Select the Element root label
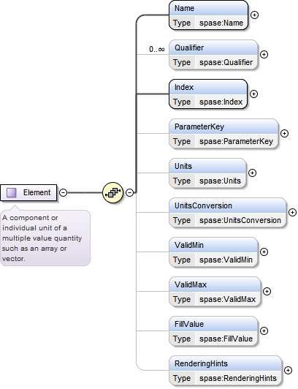This screenshot has width=298, height=389. tap(37, 192)
